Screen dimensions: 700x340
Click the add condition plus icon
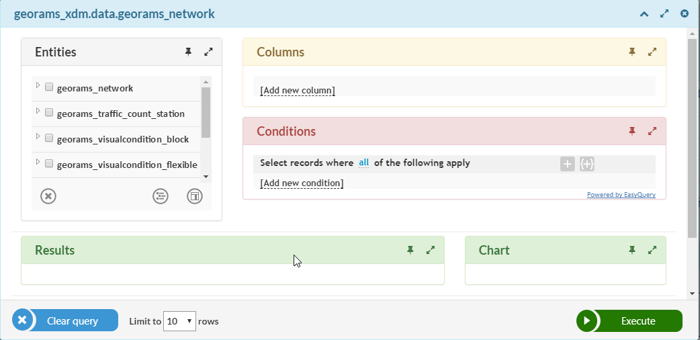pos(568,164)
